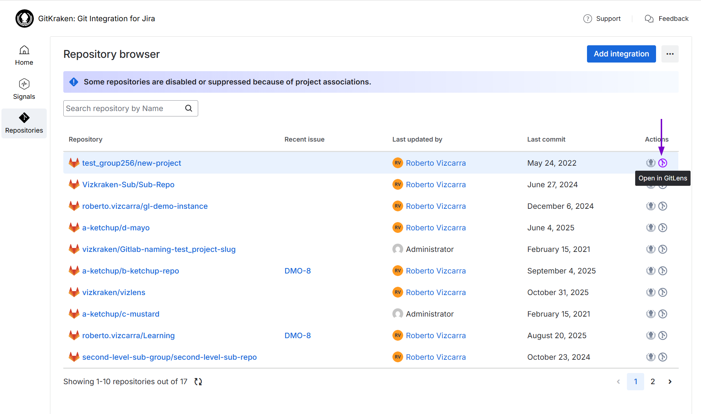Open roberto.vizcarra/Learning in GitLens
Image resolution: width=701 pixels, height=414 pixels.
pos(663,335)
